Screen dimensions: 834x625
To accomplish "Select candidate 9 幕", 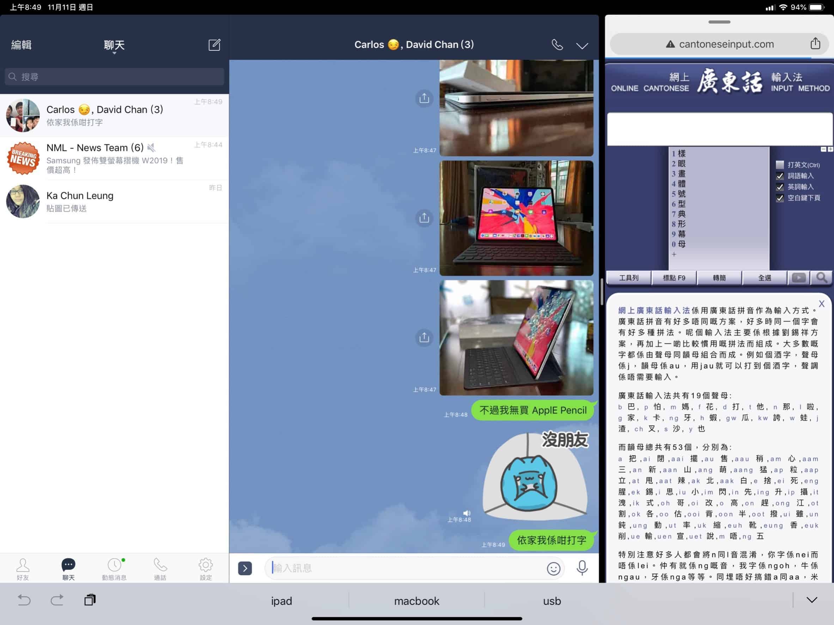I will click(x=678, y=234).
